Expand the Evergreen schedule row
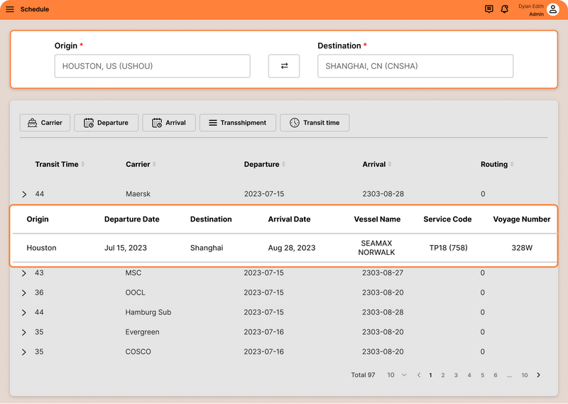This screenshot has width=568, height=404. [x=24, y=332]
